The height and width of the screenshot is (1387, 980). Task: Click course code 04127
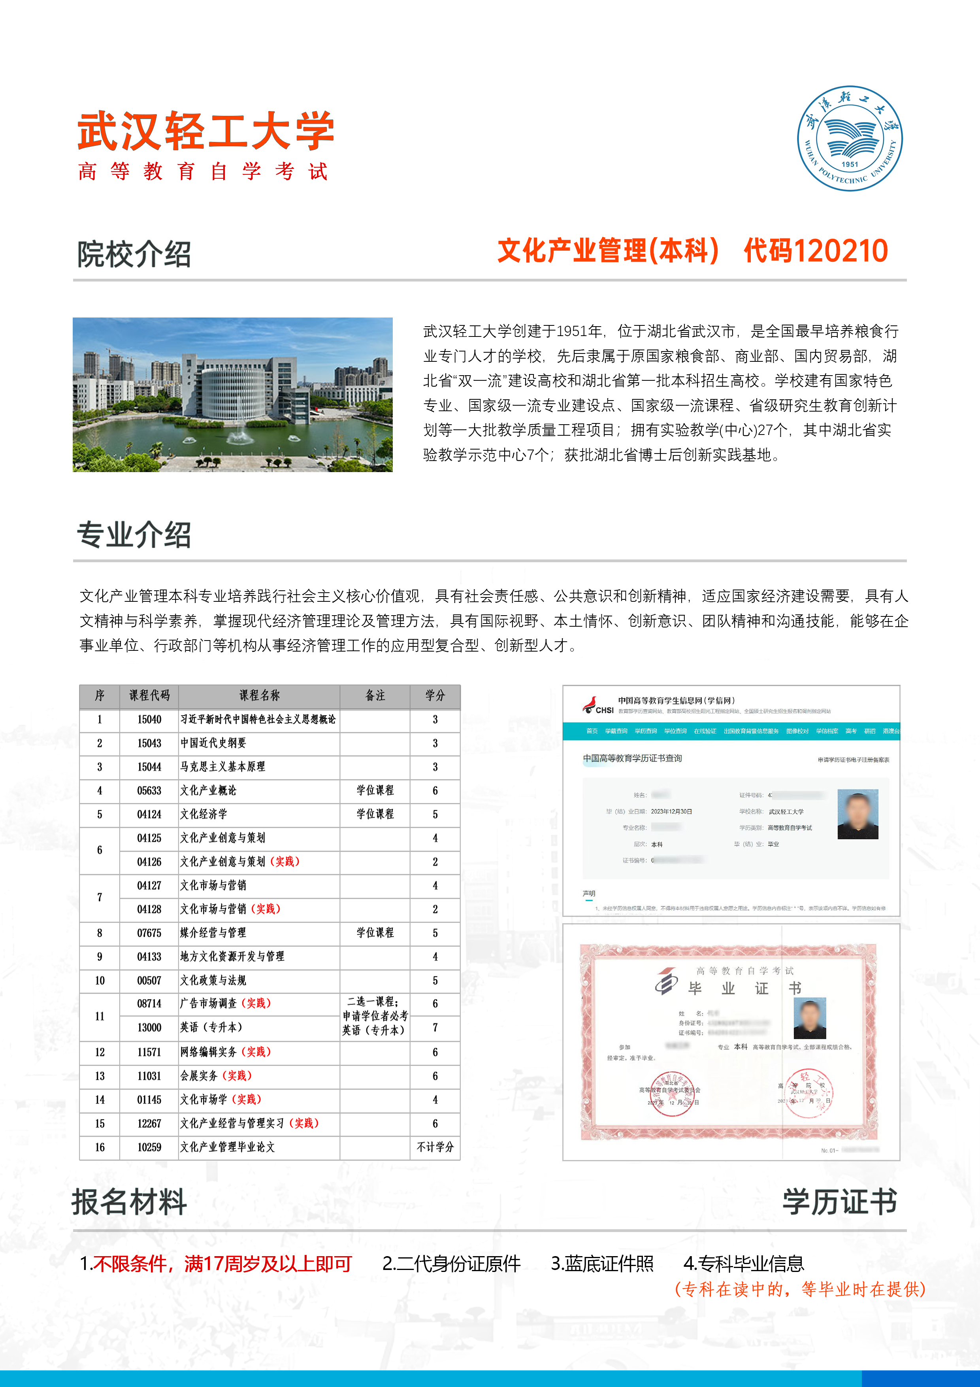149,886
